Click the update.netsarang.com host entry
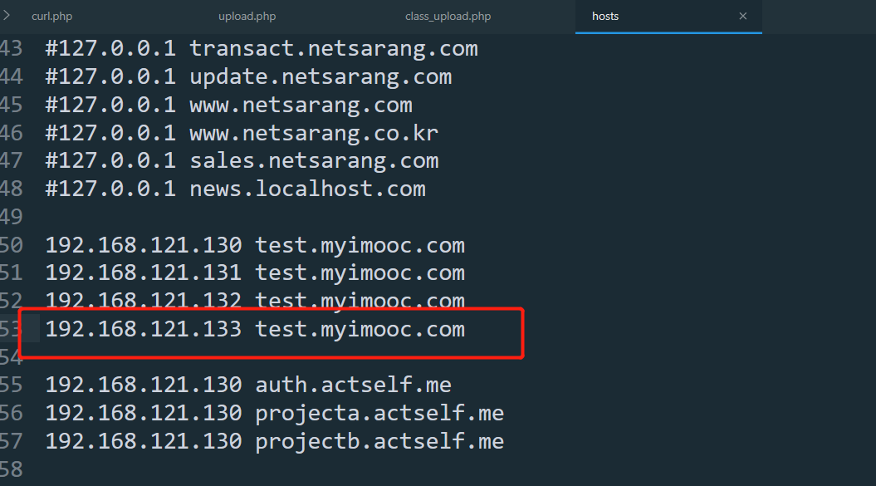The height and width of the screenshot is (486, 876). point(321,76)
